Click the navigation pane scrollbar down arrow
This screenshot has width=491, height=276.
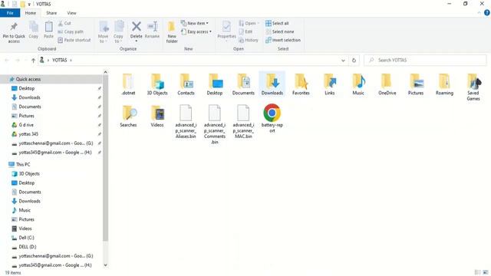[x=106, y=265]
